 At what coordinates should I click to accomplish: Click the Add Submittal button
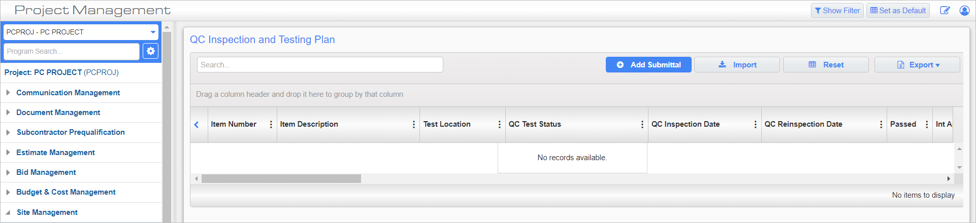(x=648, y=65)
